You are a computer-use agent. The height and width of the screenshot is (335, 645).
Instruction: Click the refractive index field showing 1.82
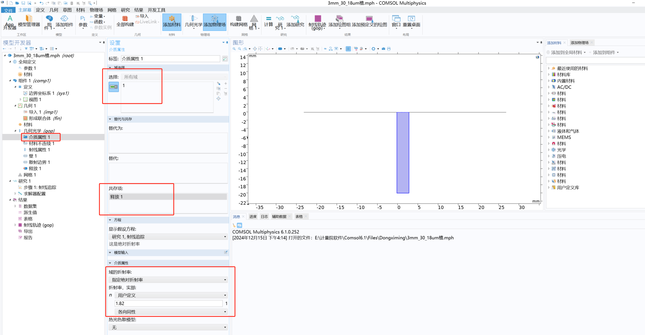(x=169, y=303)
